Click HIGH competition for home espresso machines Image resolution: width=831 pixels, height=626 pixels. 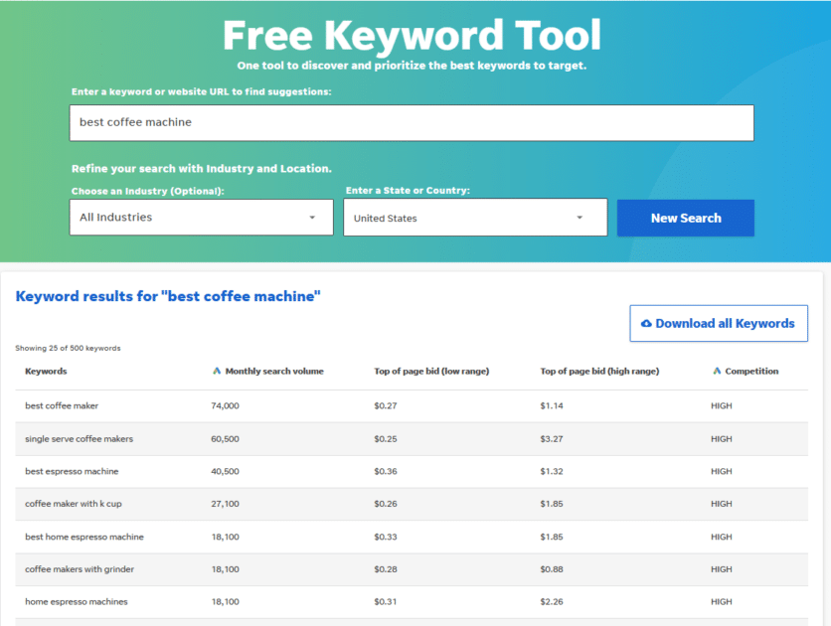tap(722, 601)
